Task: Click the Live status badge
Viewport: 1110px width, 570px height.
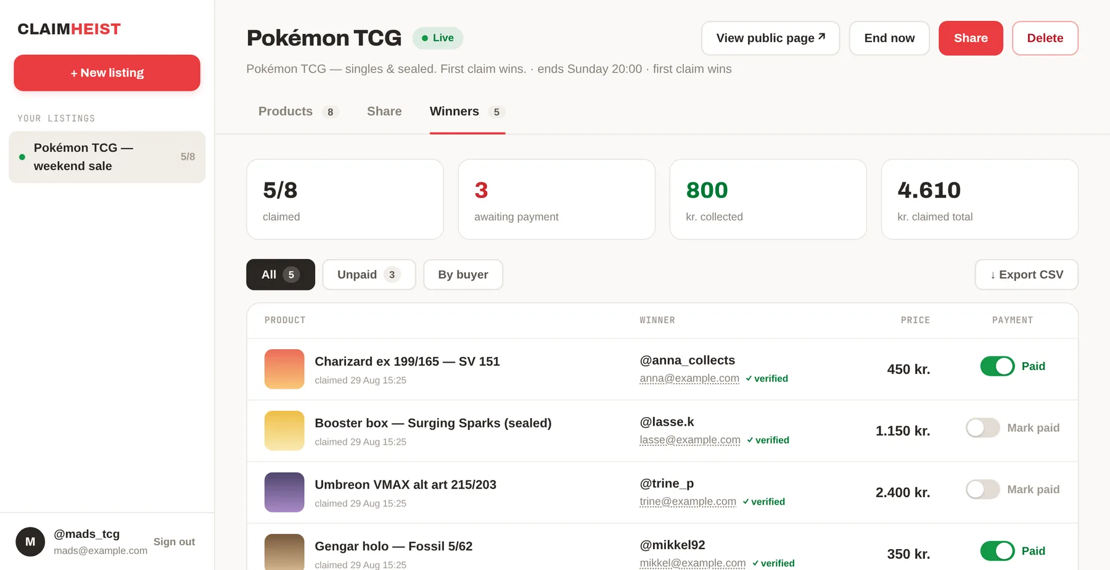Action: point(438,38)
